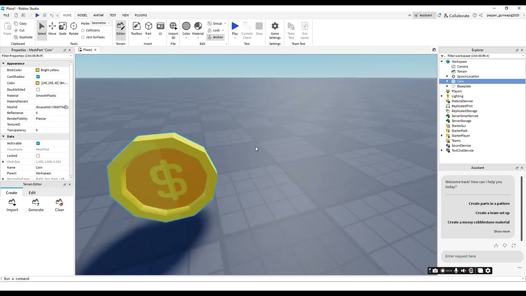
Task: Click the Color property swatch
Action: [37, 83]
